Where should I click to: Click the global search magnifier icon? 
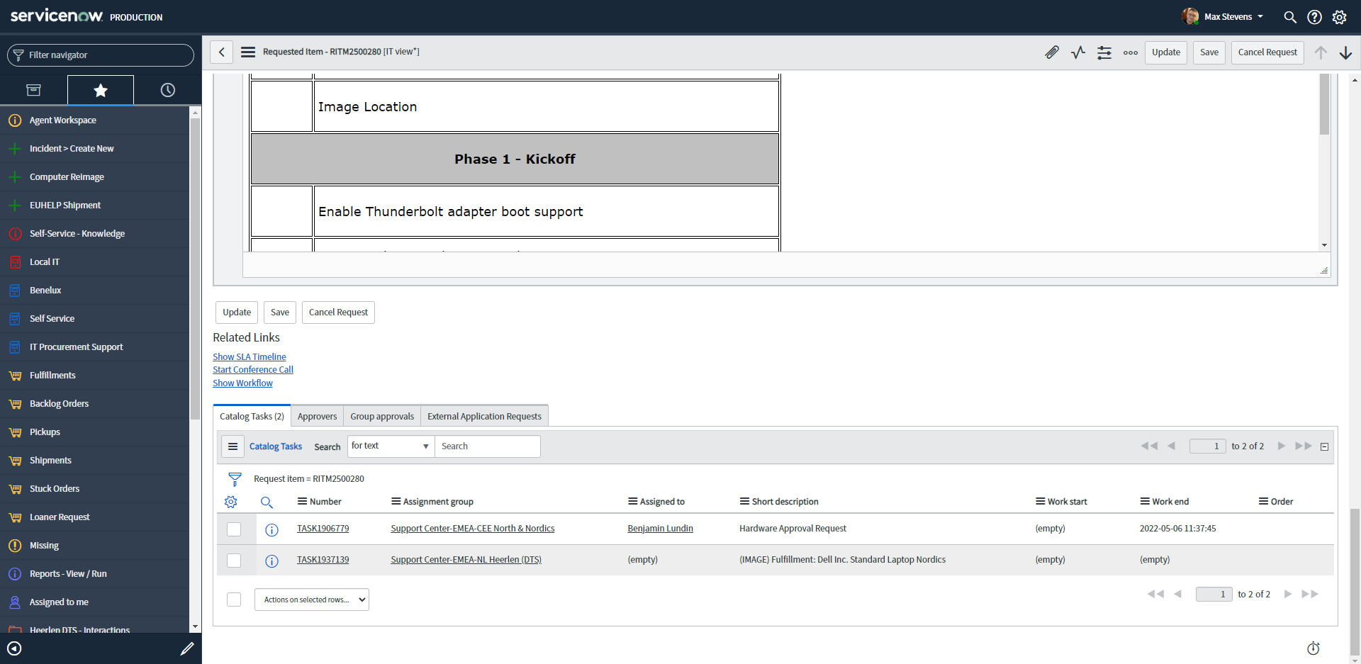[x=1290, y=17]
